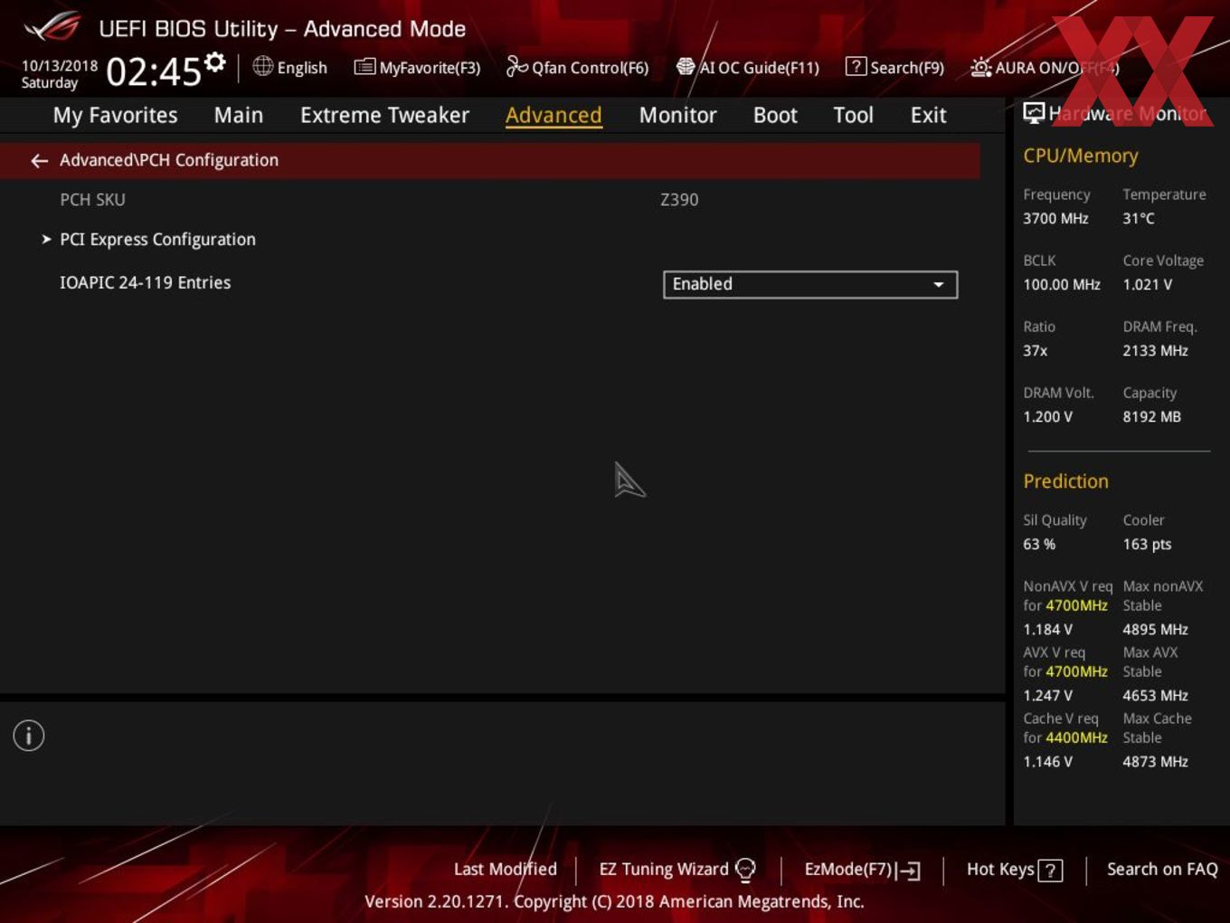The image size is (1230, 923).
Task: Click the IOAPIC dropdown arrow
Action: pyautogui.click(x=939, y=285)
